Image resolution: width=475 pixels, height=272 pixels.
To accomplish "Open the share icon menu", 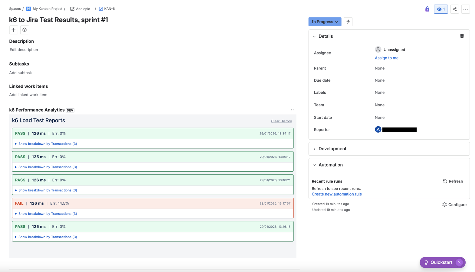I will point(454,9).
